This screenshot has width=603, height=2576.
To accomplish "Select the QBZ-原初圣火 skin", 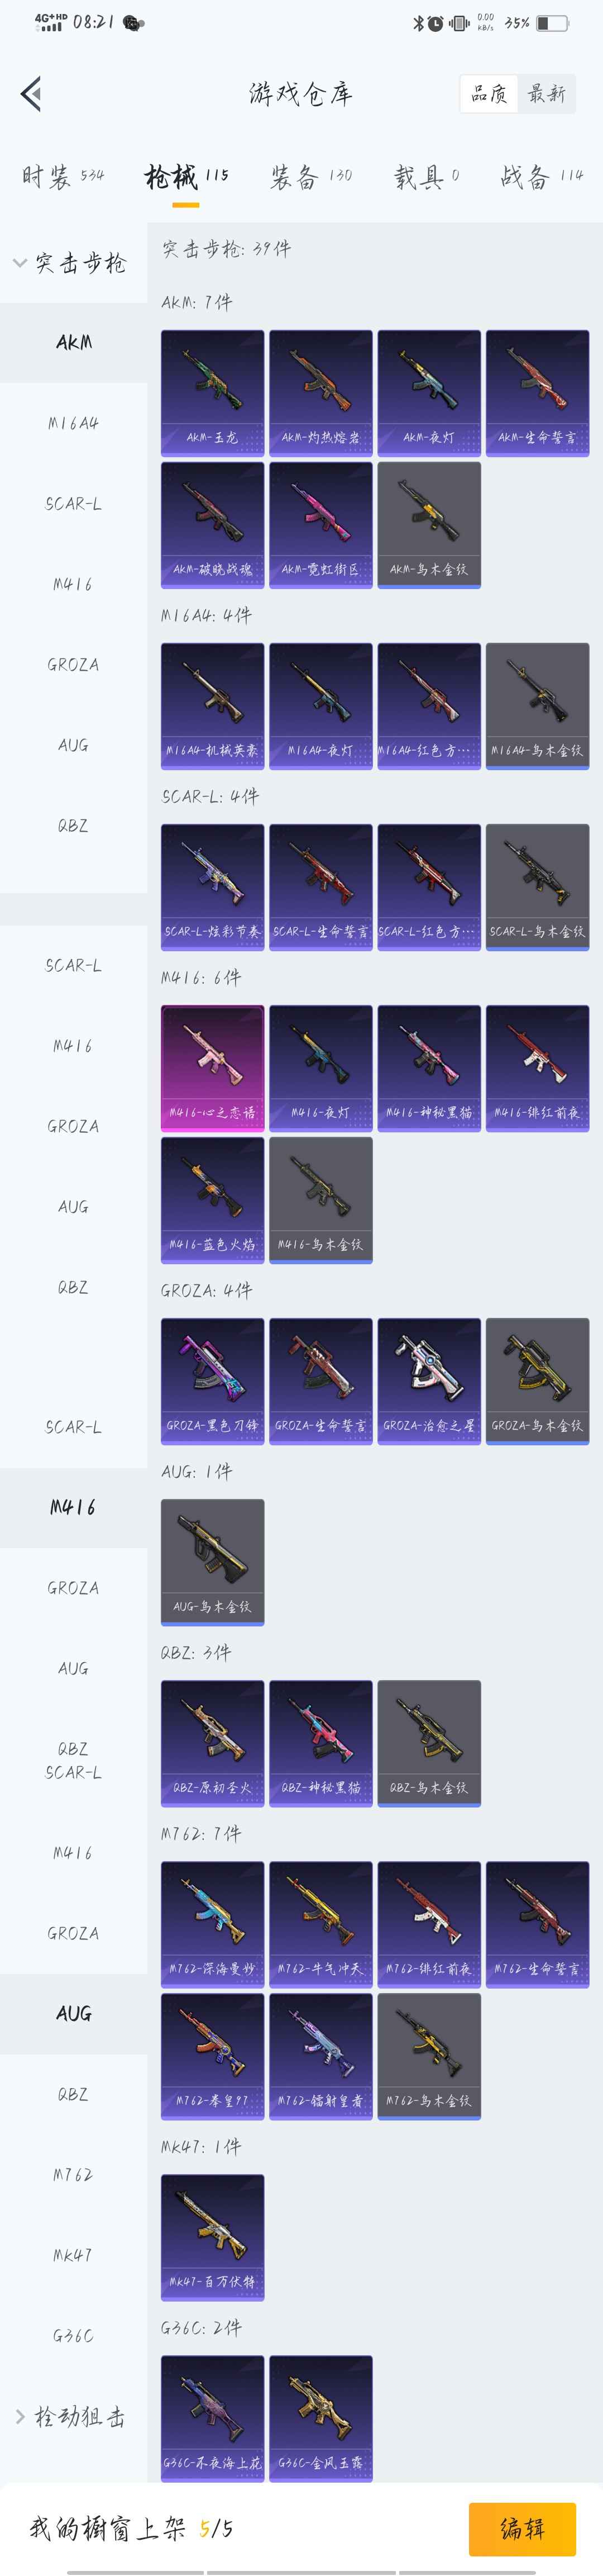I will tap(213, 1743).
